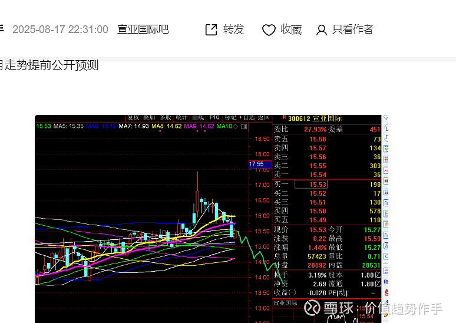Click the 买三 row price 15.51
Image resolution: width=456 pixels, height=323 pixels.
click(x=318, y=202)
